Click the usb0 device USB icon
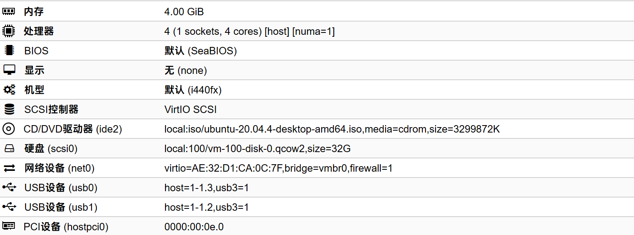The width and height of the screenshot is (634, 235). pos(9,187)
